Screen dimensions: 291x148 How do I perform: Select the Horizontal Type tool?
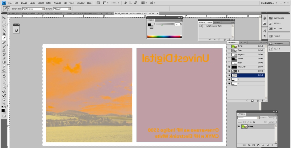click(x=4, y=79)
